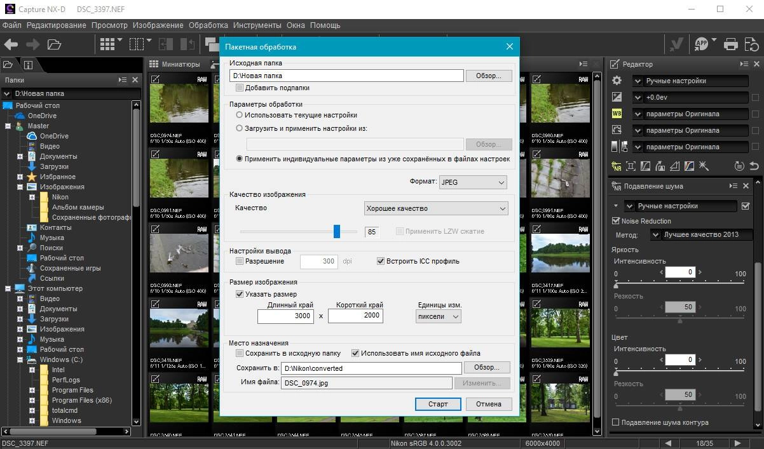
Task: Expand the 'Документы' folder under Master
Action: tap(20, 156)
